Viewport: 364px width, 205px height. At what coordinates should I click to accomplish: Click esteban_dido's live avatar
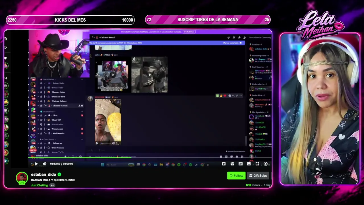tap(22, 178)
